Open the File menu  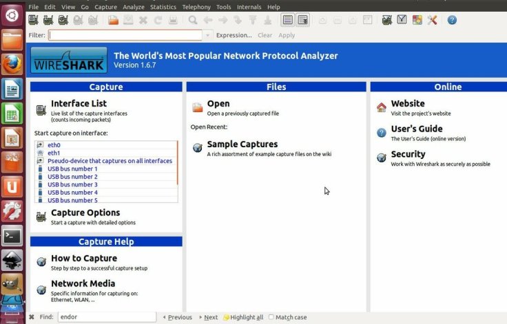tap(33, 7)
